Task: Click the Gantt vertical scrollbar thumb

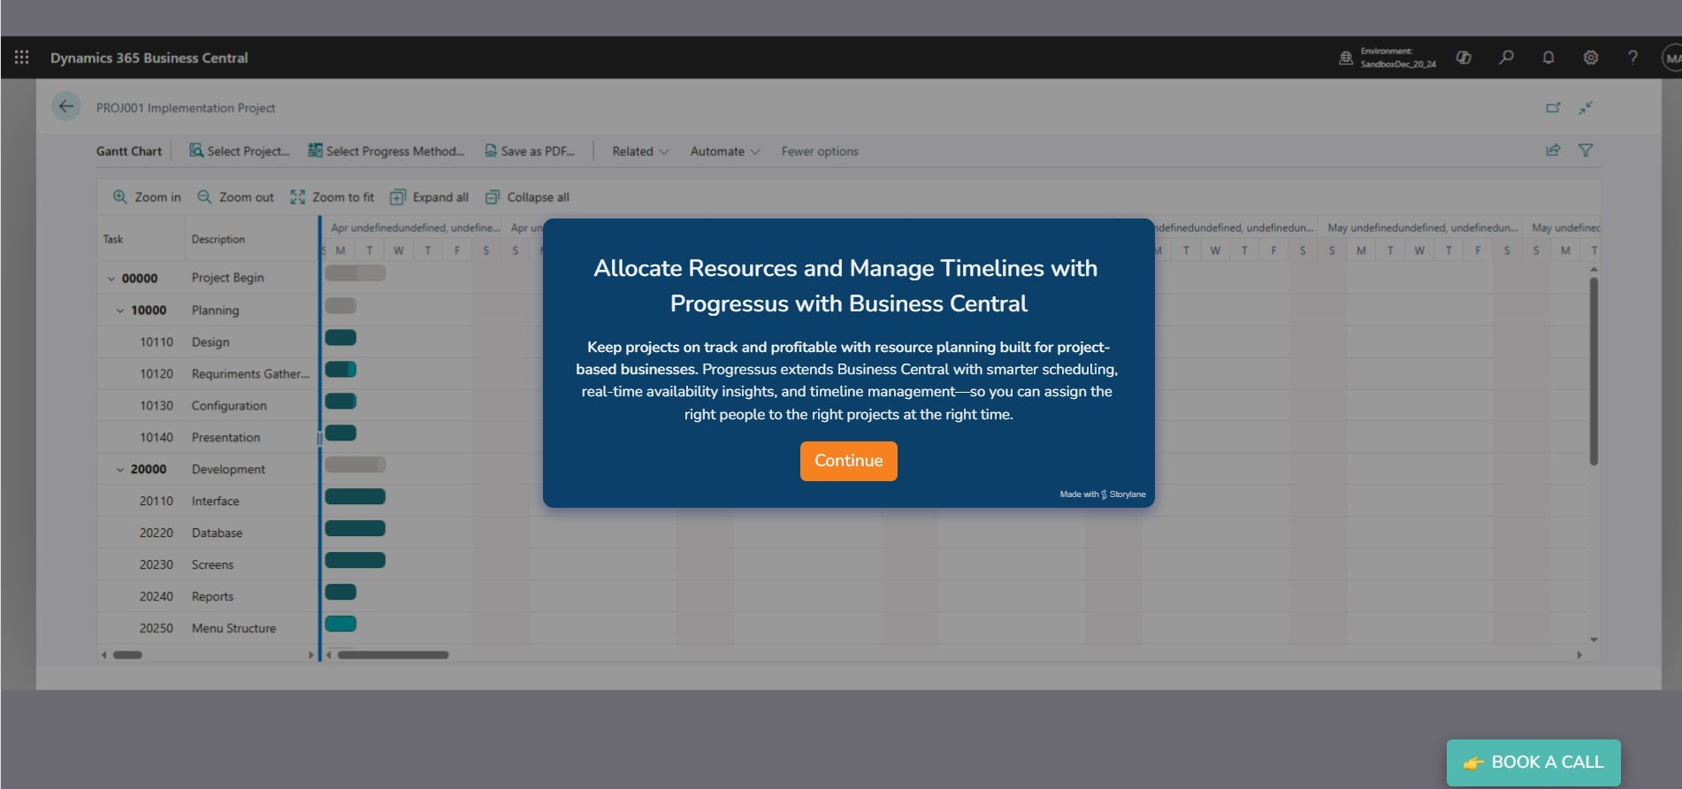Action: (x=1594, y=372)
